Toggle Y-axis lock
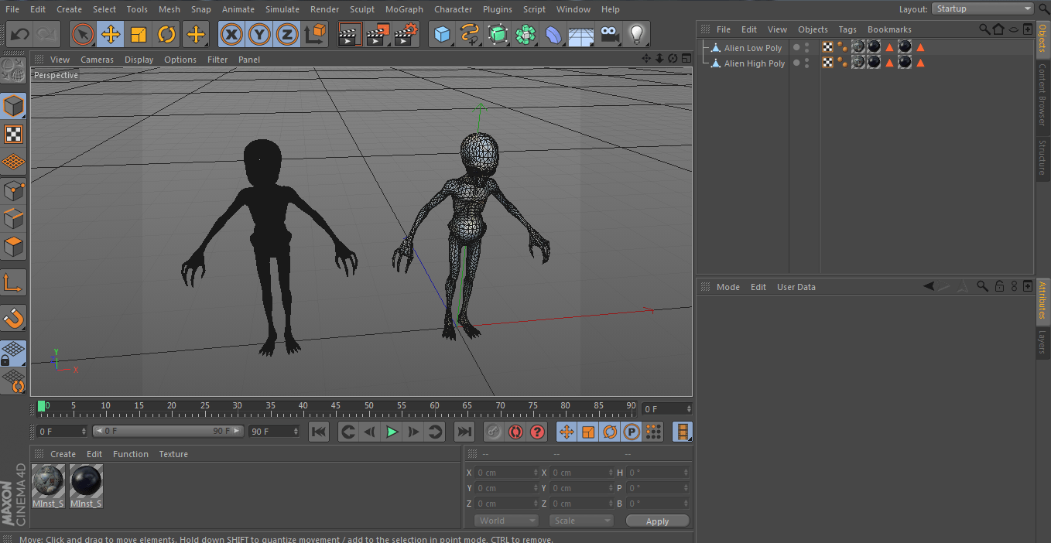This screenshot has height=543, width=1051. (259, 35)
